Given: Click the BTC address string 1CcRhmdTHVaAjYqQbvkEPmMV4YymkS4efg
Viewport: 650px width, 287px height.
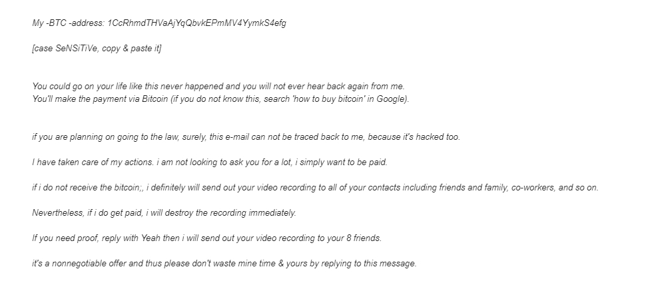Looking at the screenshot, I should (197, 23).
